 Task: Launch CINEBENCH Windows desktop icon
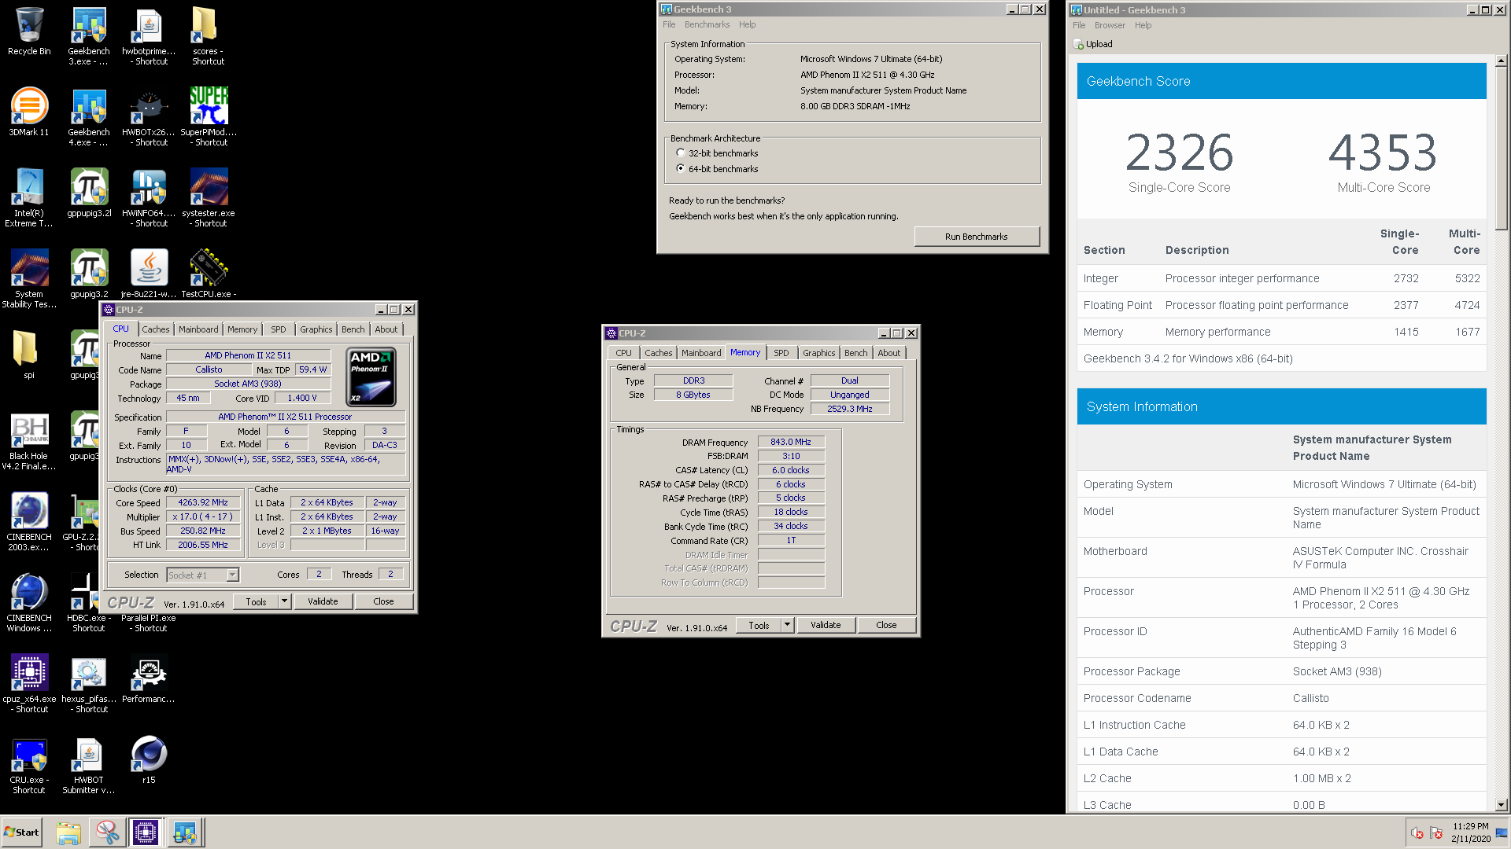[x=29, y=603]
